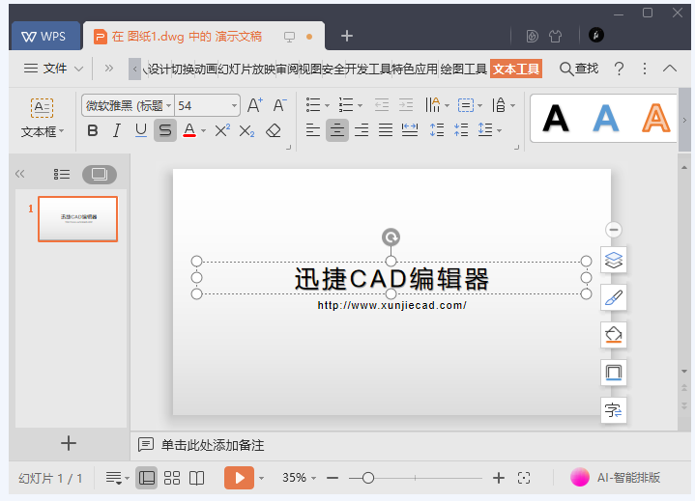Click the brush style icon beside the slide

pos(614,297)
